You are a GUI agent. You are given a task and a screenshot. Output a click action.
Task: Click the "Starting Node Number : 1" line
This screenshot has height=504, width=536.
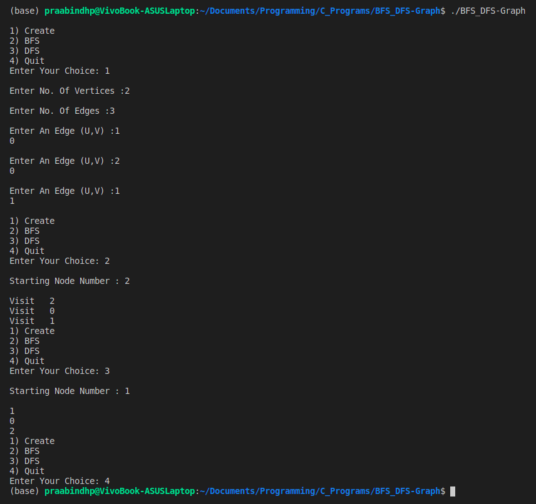(70, 391)
